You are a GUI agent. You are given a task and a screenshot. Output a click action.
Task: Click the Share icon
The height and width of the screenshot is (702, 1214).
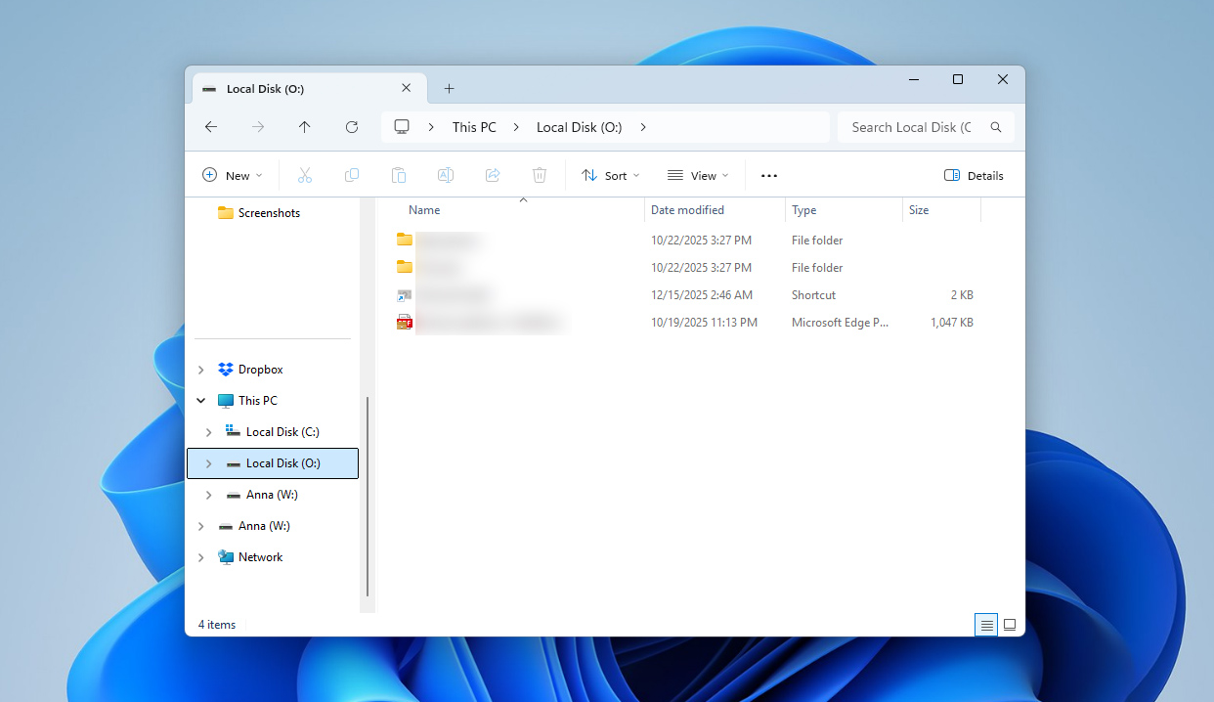(x=493, y=175)
